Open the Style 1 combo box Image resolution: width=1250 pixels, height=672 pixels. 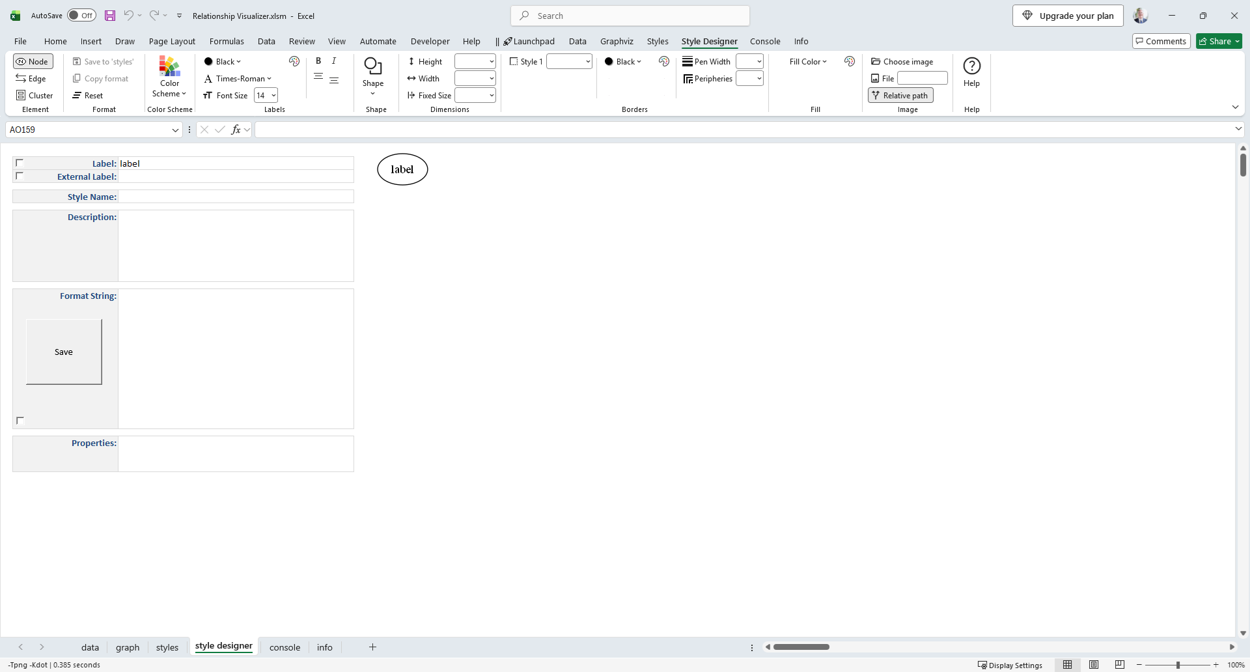[x=588, y=61]
